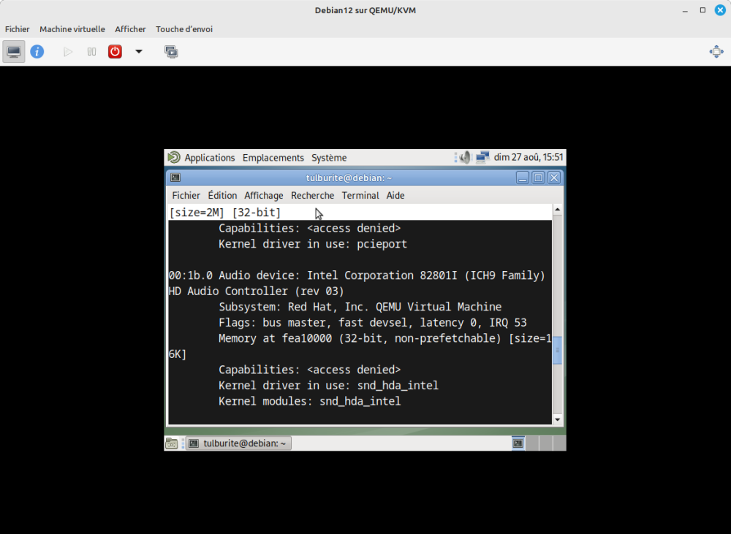Click 'Kernel driver in use: snd_hda_intel'
Screen dimensions: 731x534
tap(329, 386)
